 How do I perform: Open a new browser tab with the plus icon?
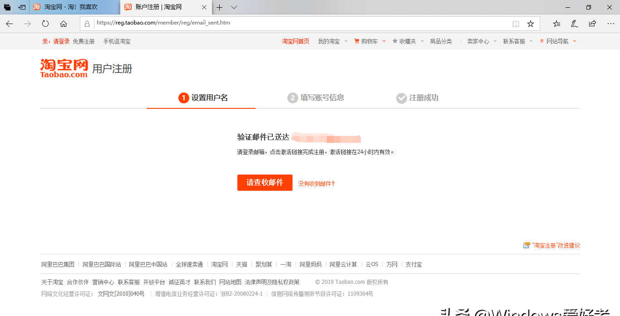click(220, 7)
